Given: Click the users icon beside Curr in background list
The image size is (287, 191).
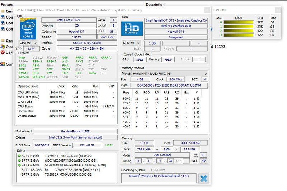Looking at the screenshot, I should (3, 64).
